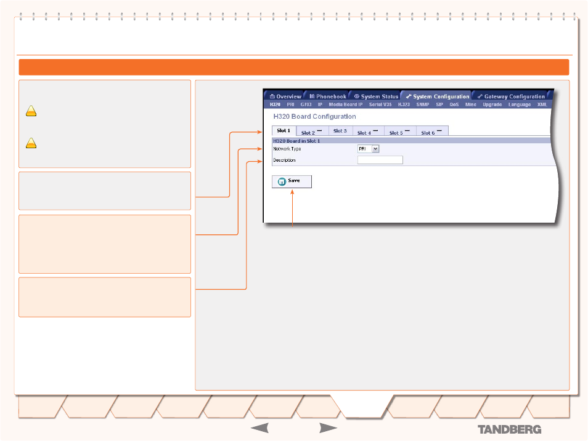Screen dimensions: 588x441
Task: Click the Network Type label
Action: tap(287, 149)
